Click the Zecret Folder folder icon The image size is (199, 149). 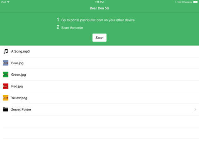tap(6, 109)
